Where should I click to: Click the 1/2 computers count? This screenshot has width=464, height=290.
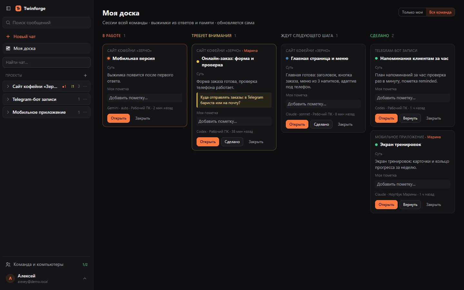click(85, 265)
